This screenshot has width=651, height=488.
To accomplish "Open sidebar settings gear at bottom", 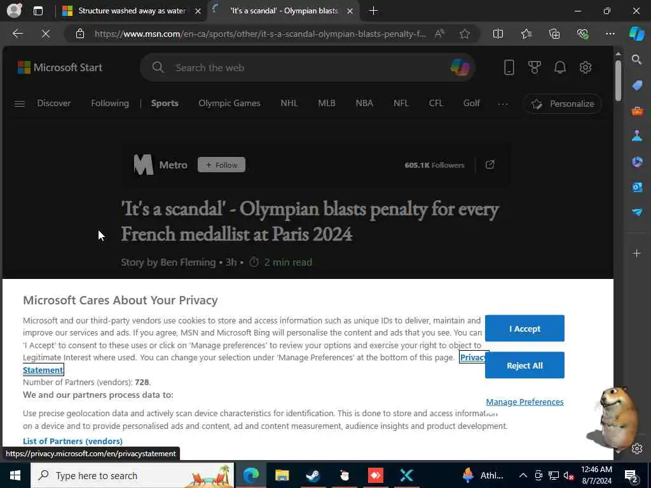I will pos(637,449).
